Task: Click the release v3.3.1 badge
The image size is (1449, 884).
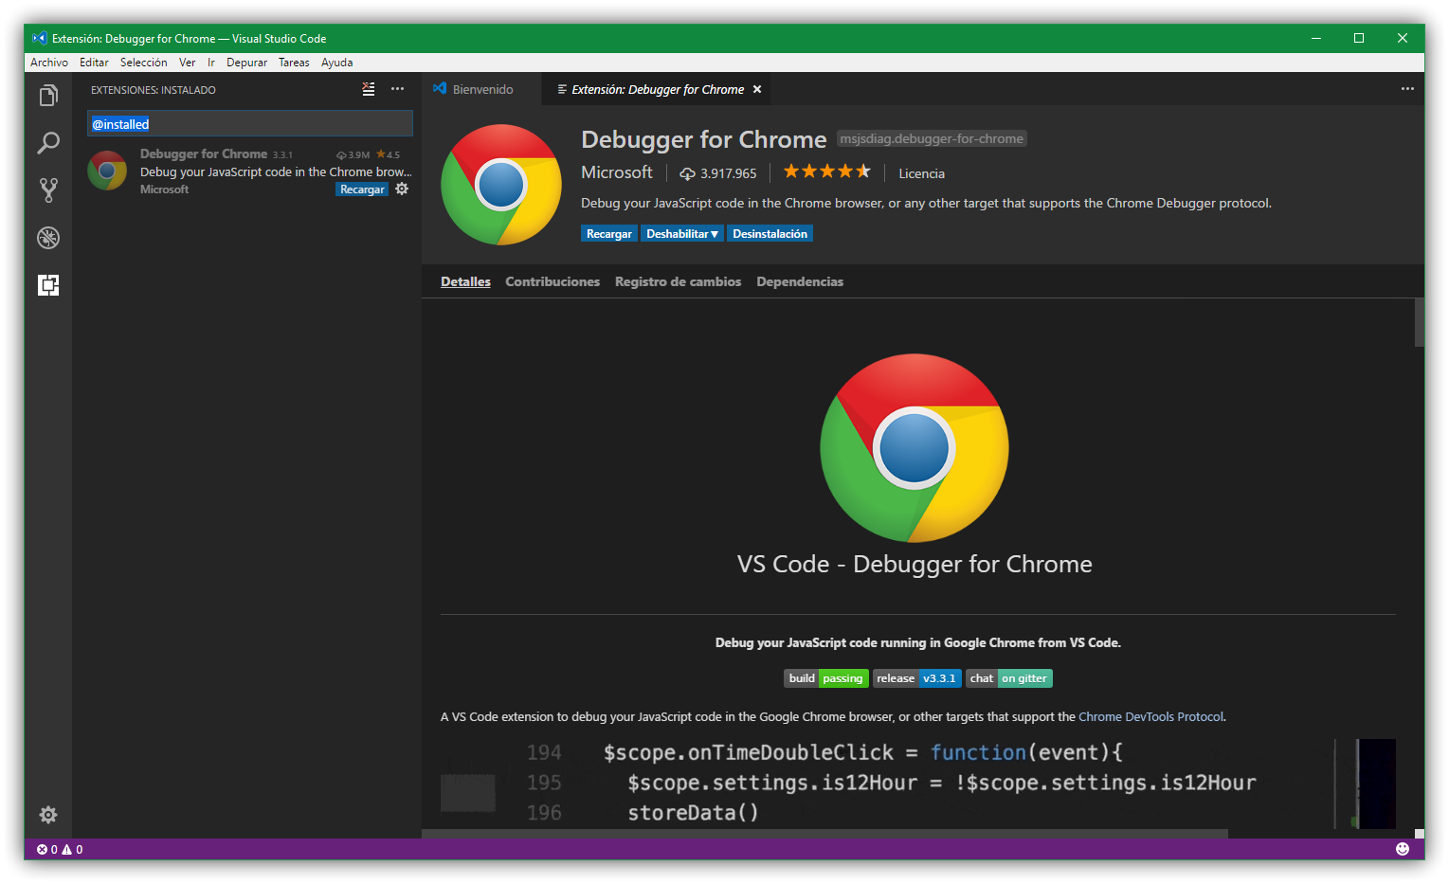Action: pyautogui.click(x=916, y=678)
